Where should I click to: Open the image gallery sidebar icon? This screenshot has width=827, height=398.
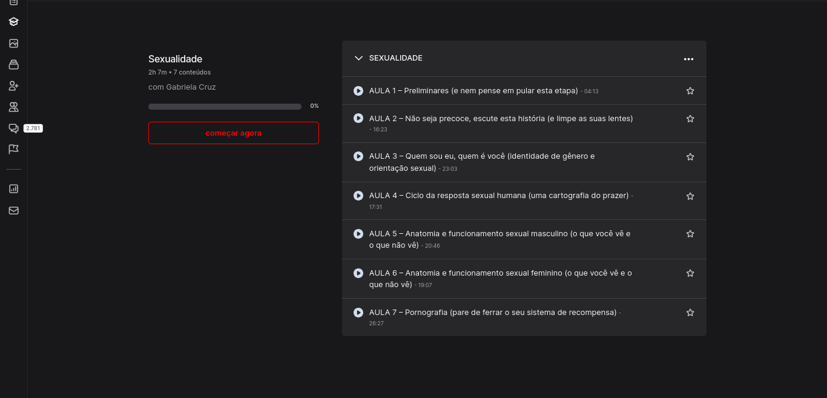coord(13,44)
